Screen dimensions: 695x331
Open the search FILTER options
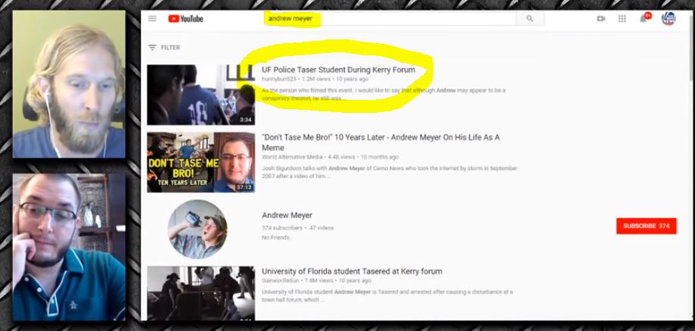point(164,48)
